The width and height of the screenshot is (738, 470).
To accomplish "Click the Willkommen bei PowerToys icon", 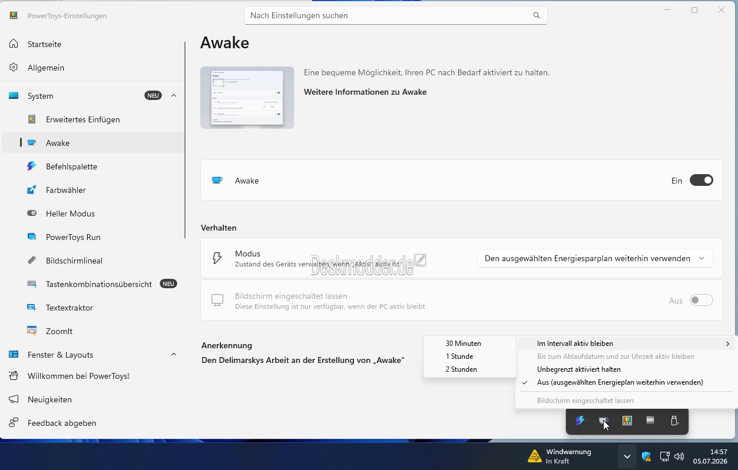I will (x=14, y=376).
